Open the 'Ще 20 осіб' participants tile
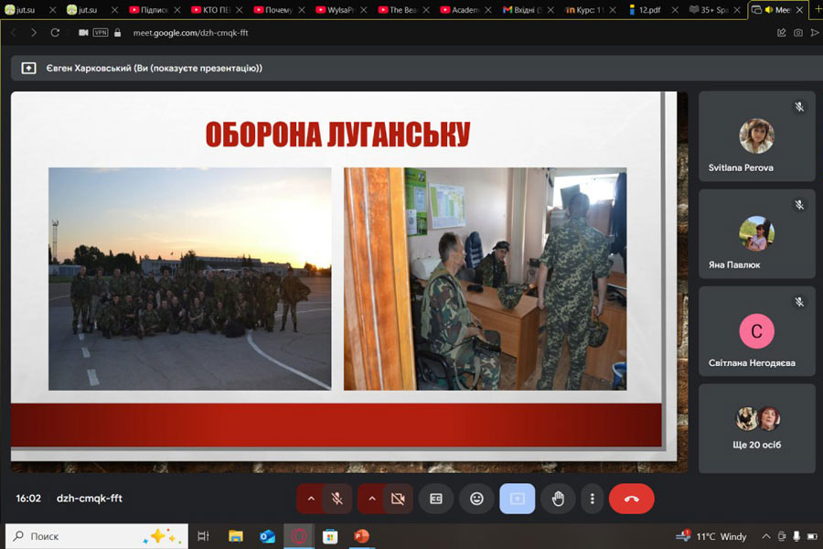 756,428
